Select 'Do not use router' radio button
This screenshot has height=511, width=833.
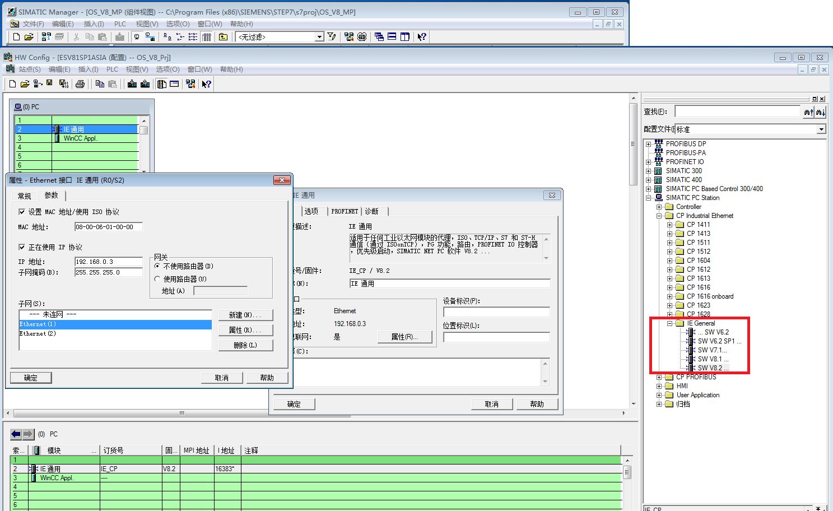tap(157, 266)
